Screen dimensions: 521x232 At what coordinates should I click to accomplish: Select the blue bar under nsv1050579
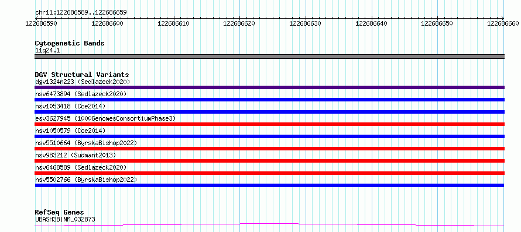(269, 136)
